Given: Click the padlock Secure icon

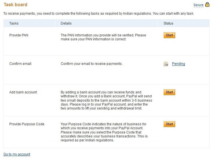Looking at the screenshot, I should pyautogui.click(x=207, y=5).
